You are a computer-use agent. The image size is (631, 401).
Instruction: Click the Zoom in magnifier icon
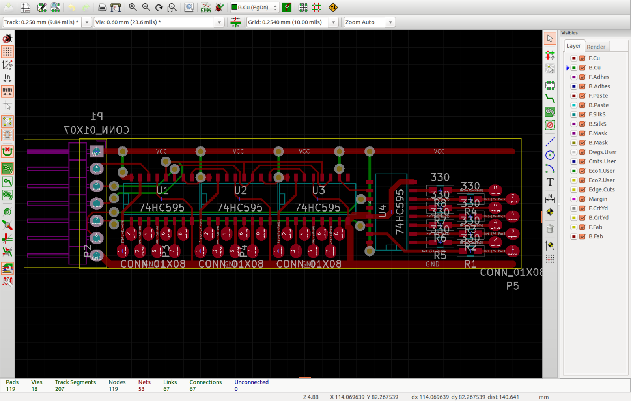133,7
